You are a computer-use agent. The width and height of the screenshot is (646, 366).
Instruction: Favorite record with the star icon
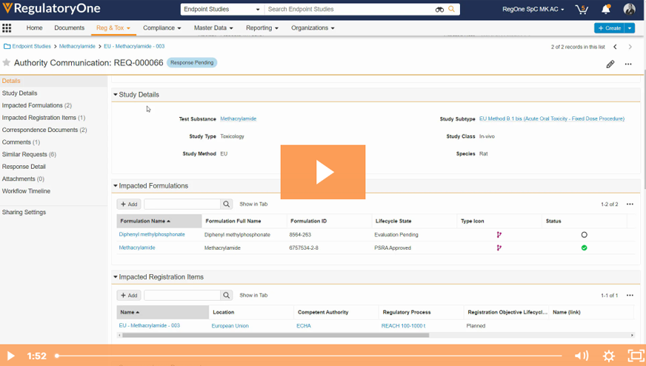pos(7,63)
